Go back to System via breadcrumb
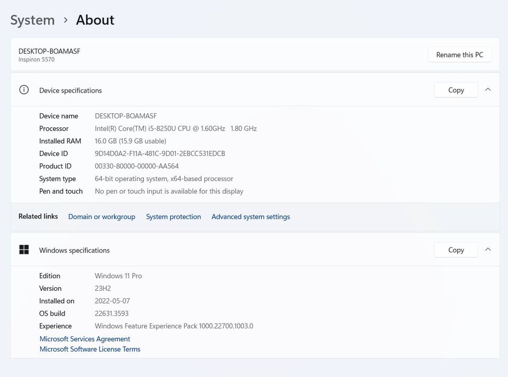Screen dimensions: 508x377 point(32,20)
